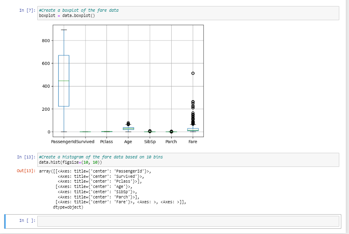Click the Parch boxplot column
The height and width of the screenshot is (234, 349).
[171, 131]
